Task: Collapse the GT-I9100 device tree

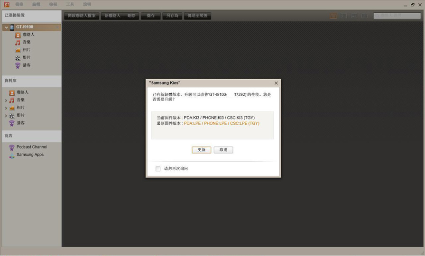Action: click(x=6, y=27)
